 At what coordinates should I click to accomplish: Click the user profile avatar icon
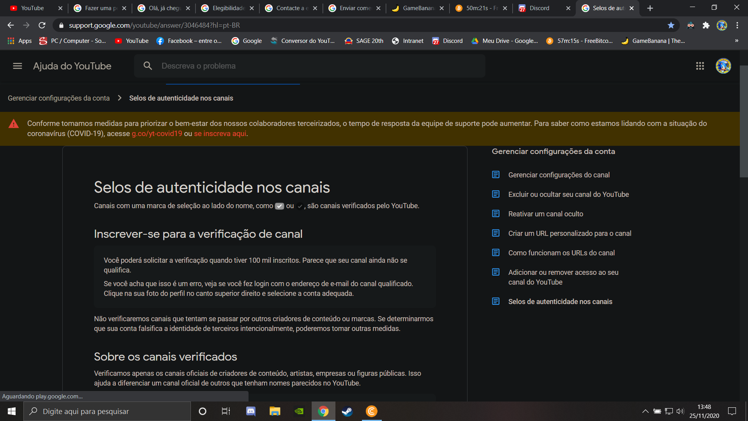click(723, 66)
